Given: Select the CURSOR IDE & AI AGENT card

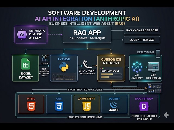Looking at the screenshot, I should (x=111, y=68).
